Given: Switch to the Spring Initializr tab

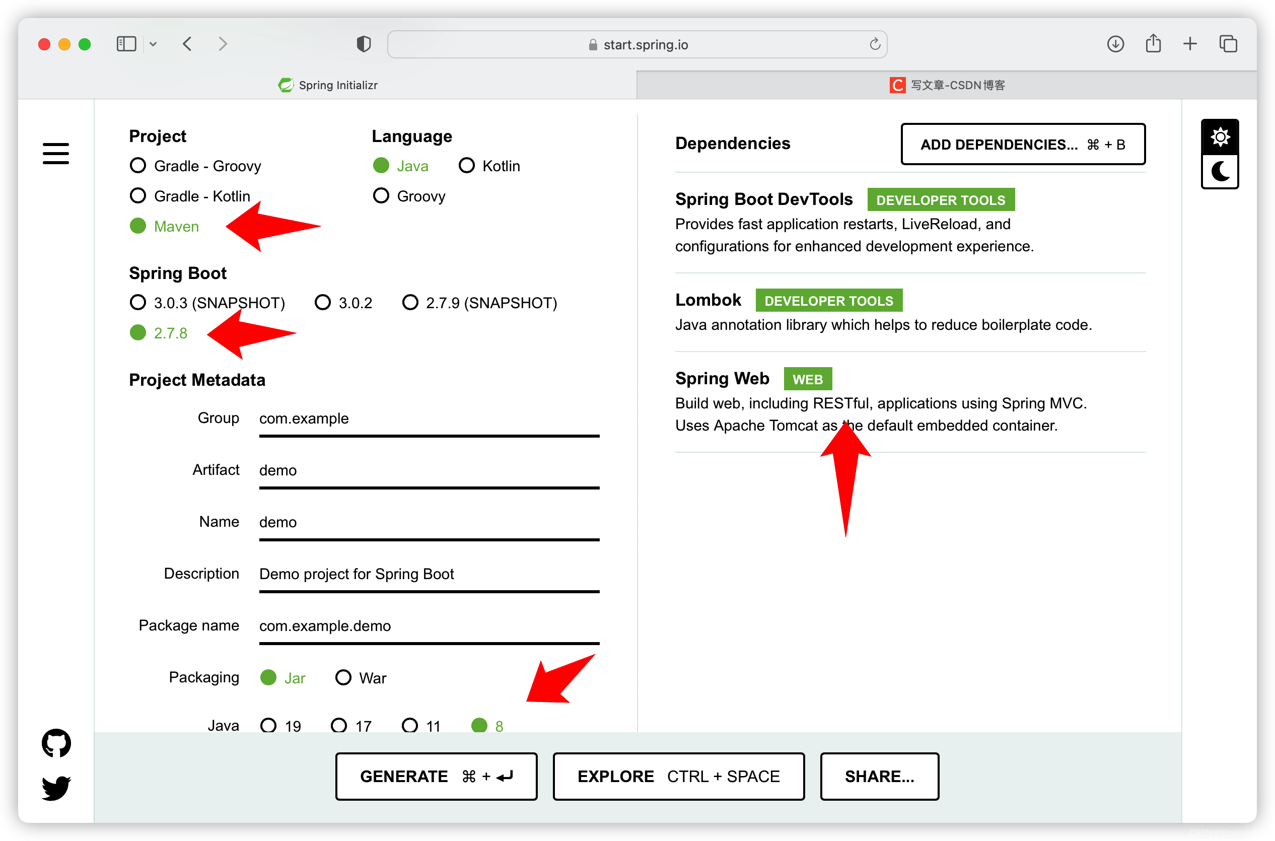Looking at the screenshot, I should [x=327, y=85].
